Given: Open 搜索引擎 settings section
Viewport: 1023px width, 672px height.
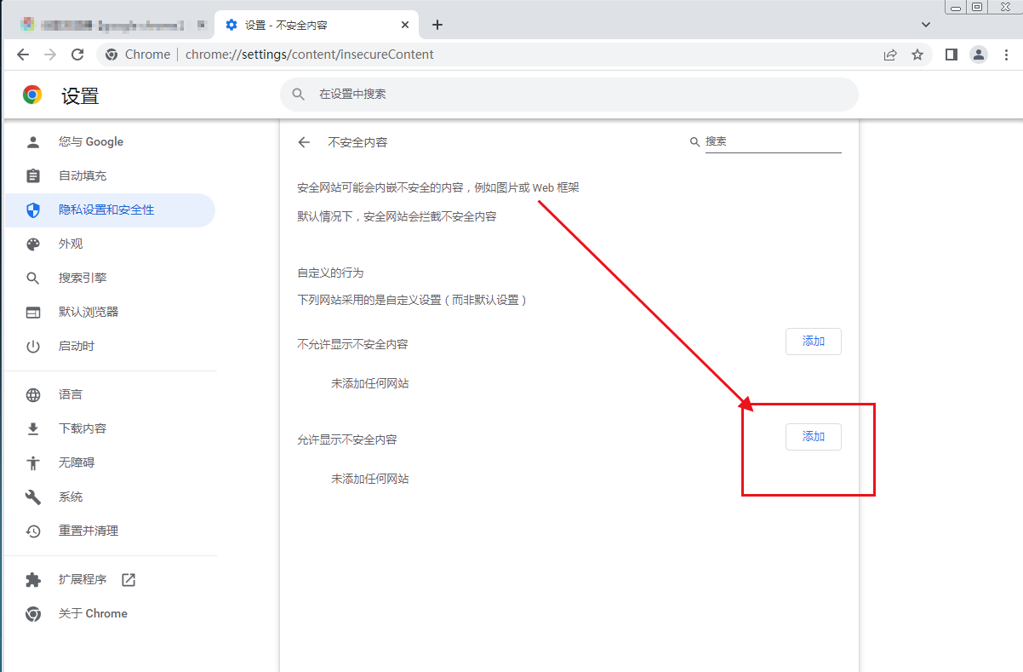Looking at the screenshot, I should click(110, 278).
